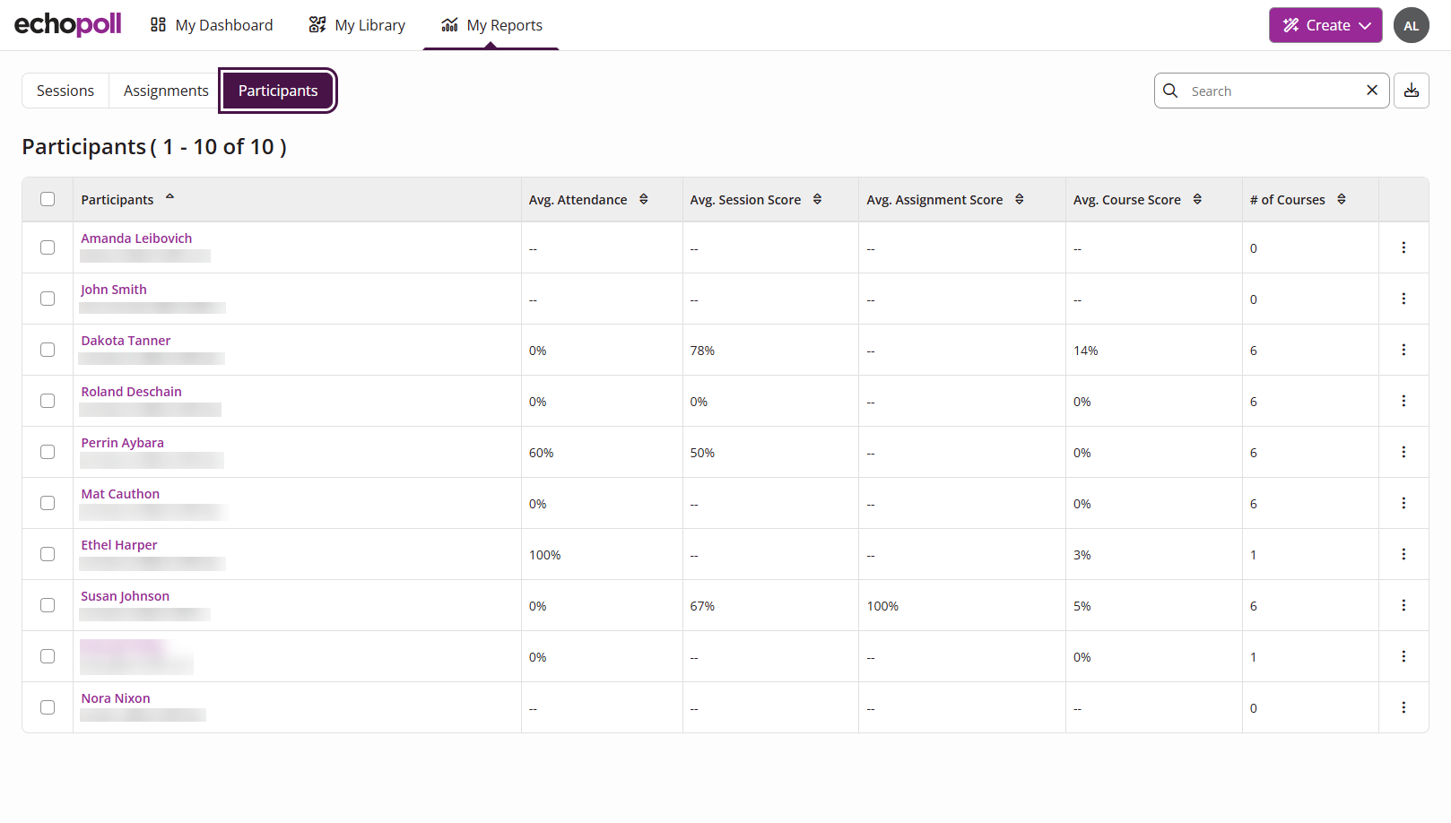Open My Dashboard
Screen dimensions: 1451x823
[x=212, y=25]
